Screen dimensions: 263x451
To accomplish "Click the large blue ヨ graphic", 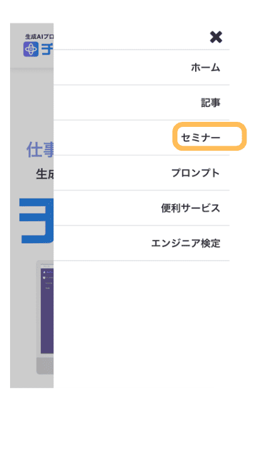I will click(x=36, y=220).
